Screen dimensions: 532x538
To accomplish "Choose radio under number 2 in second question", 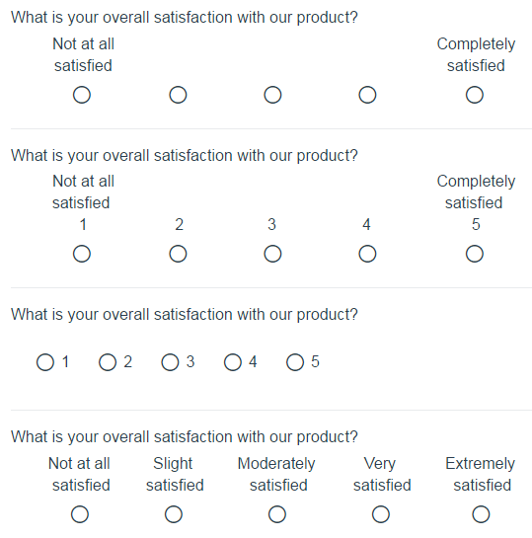I will [x=178, y=254].
